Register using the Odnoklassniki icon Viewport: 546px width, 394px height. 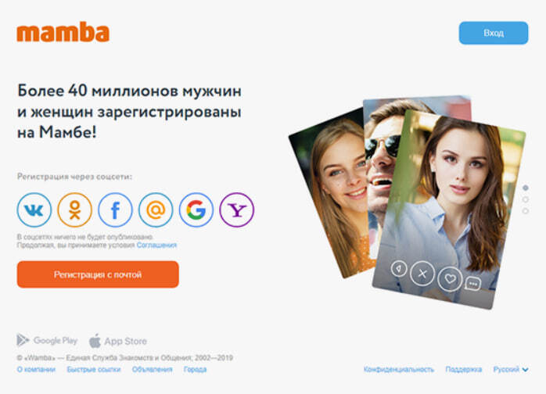[74, 210]
